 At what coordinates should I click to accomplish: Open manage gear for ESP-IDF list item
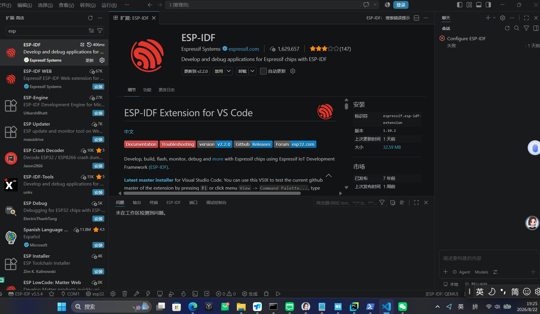point(102,60)
